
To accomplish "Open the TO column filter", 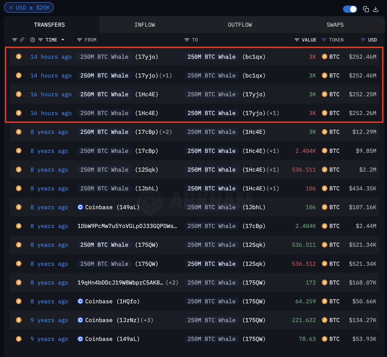I will click(x=186, y=40).
